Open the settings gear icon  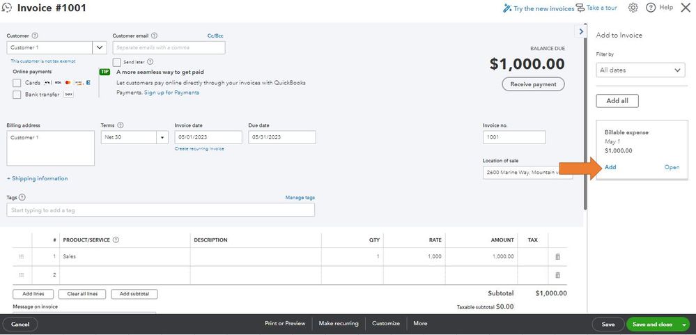point(633,8)
